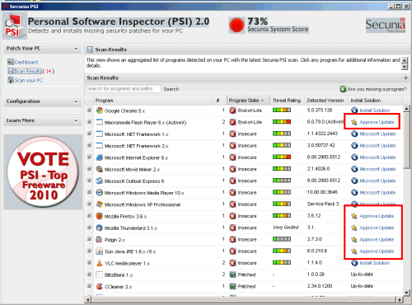Click the Google Chrome 5.x program icon

point(99,110)
